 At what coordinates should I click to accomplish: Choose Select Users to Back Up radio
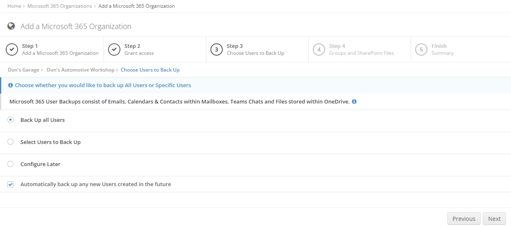(11, 142)
